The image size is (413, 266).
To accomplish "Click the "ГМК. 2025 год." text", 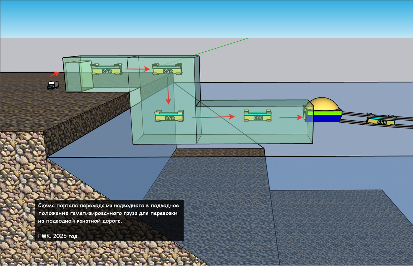I will [x=59, y=236].
